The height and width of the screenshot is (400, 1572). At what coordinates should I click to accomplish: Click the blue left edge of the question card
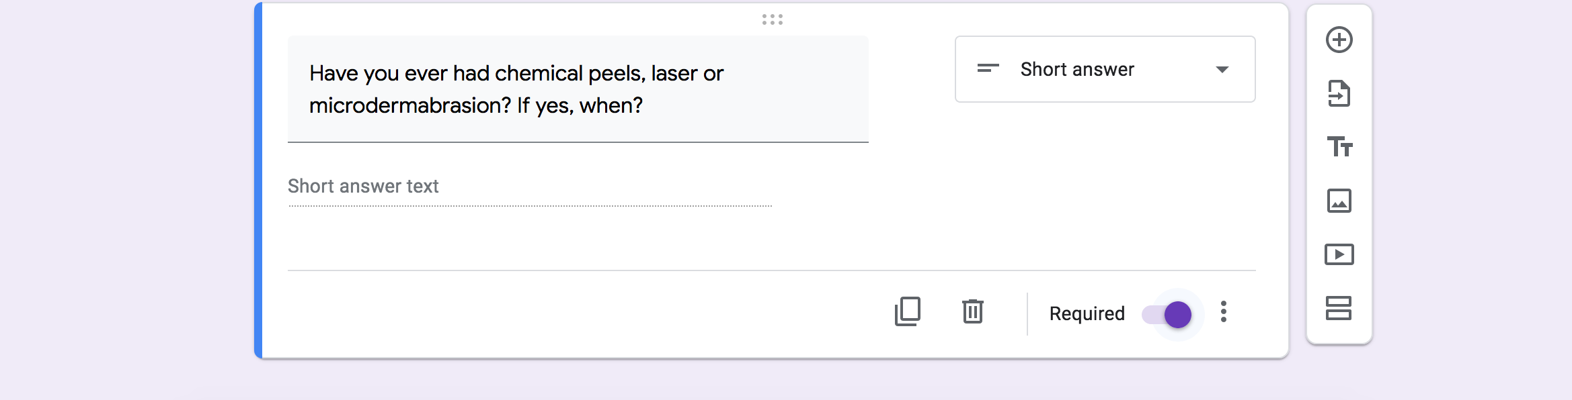point(258,180)
